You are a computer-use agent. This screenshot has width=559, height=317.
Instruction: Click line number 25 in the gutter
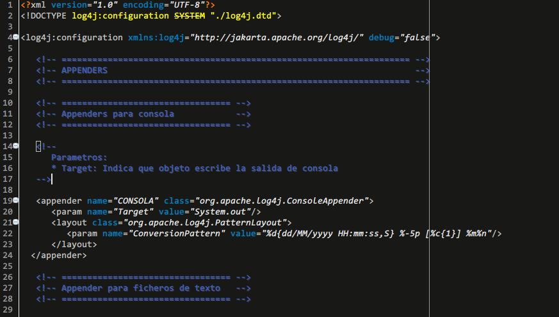coord(8,266)
